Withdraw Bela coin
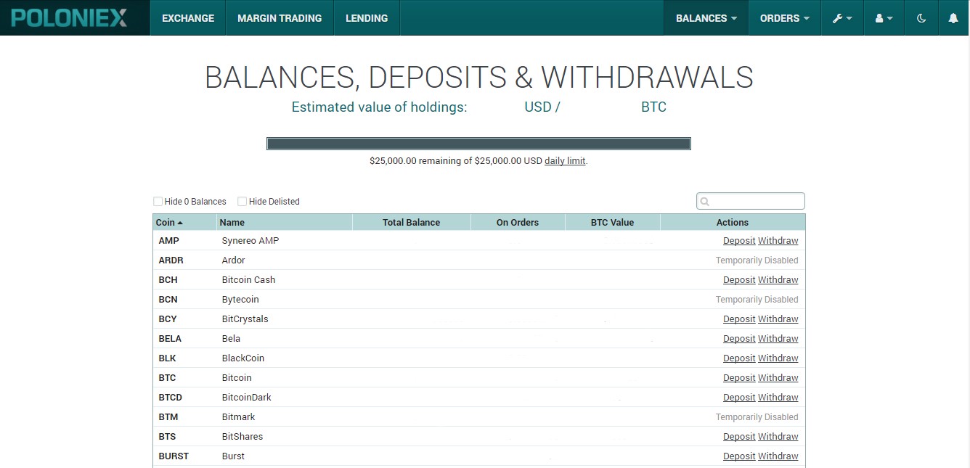970x468 pixels. tap(778, 339)
